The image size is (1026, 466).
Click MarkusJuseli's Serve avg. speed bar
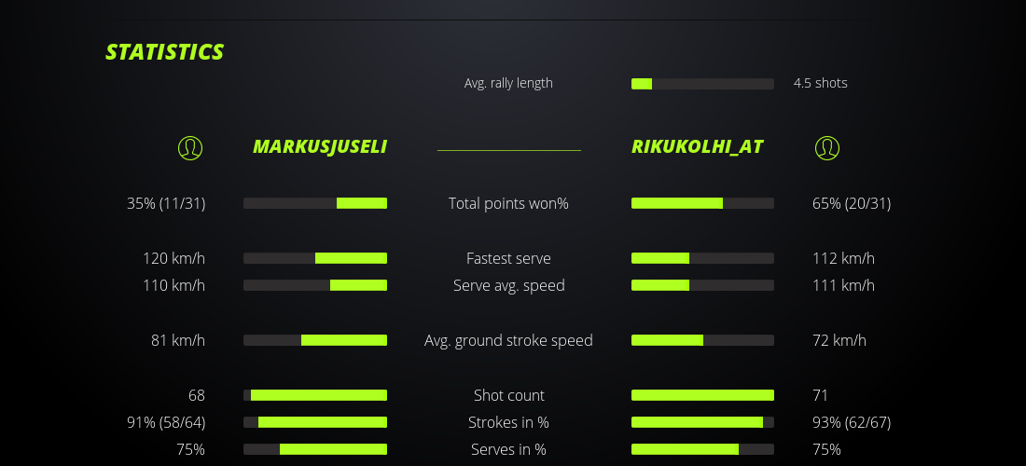tap(315, 285)
